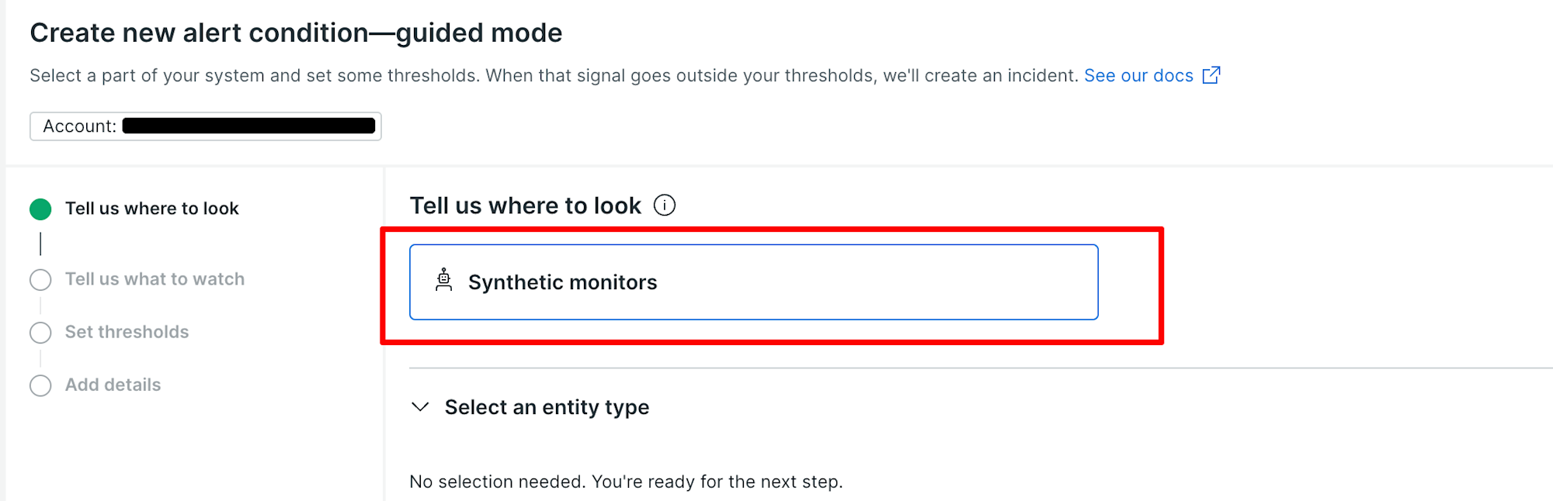Screen dimensions: 1553x501
Task: Open the See our docs link
Action: click(x=1138, y=75)
